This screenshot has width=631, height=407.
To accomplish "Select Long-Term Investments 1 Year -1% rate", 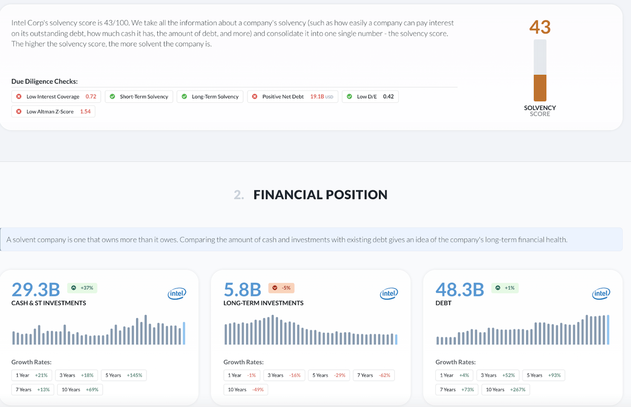I will coord(242,375).
